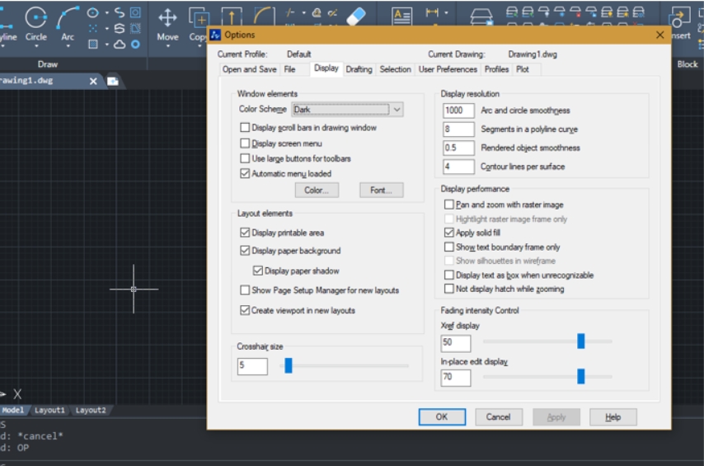Open a new drawing tab icon
Image resolution: width=704 pixels, height=466 pixels.
(113, 81)
